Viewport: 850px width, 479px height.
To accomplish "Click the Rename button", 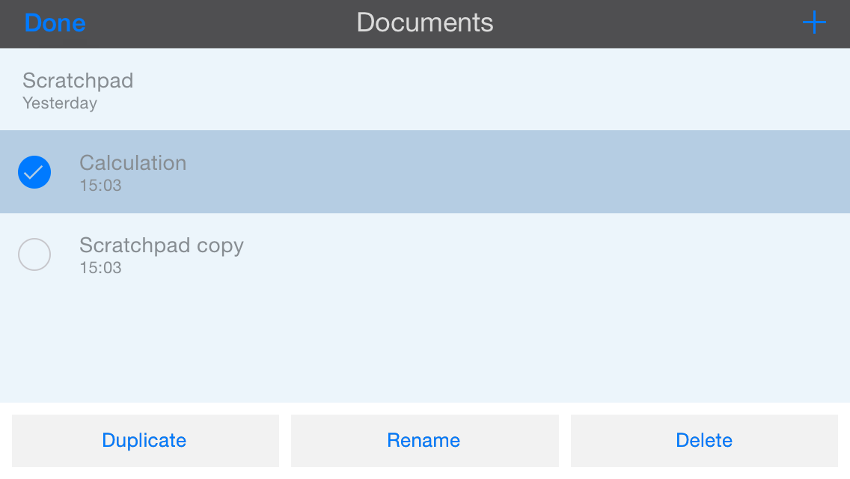I will point(424,440).
